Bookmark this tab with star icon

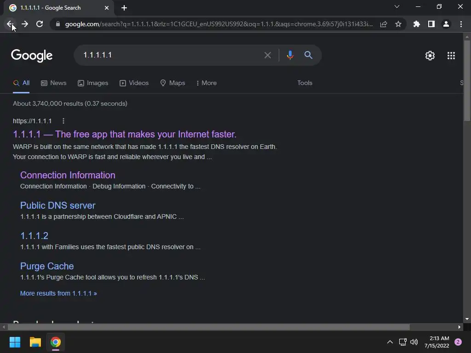coord(398,24)
